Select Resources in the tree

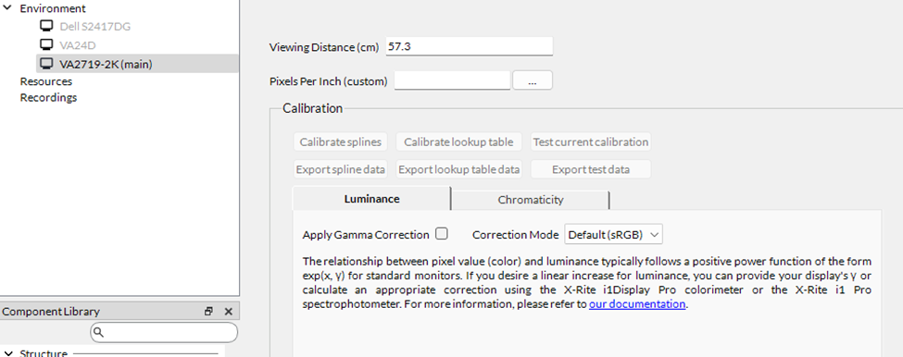point(46,81)
